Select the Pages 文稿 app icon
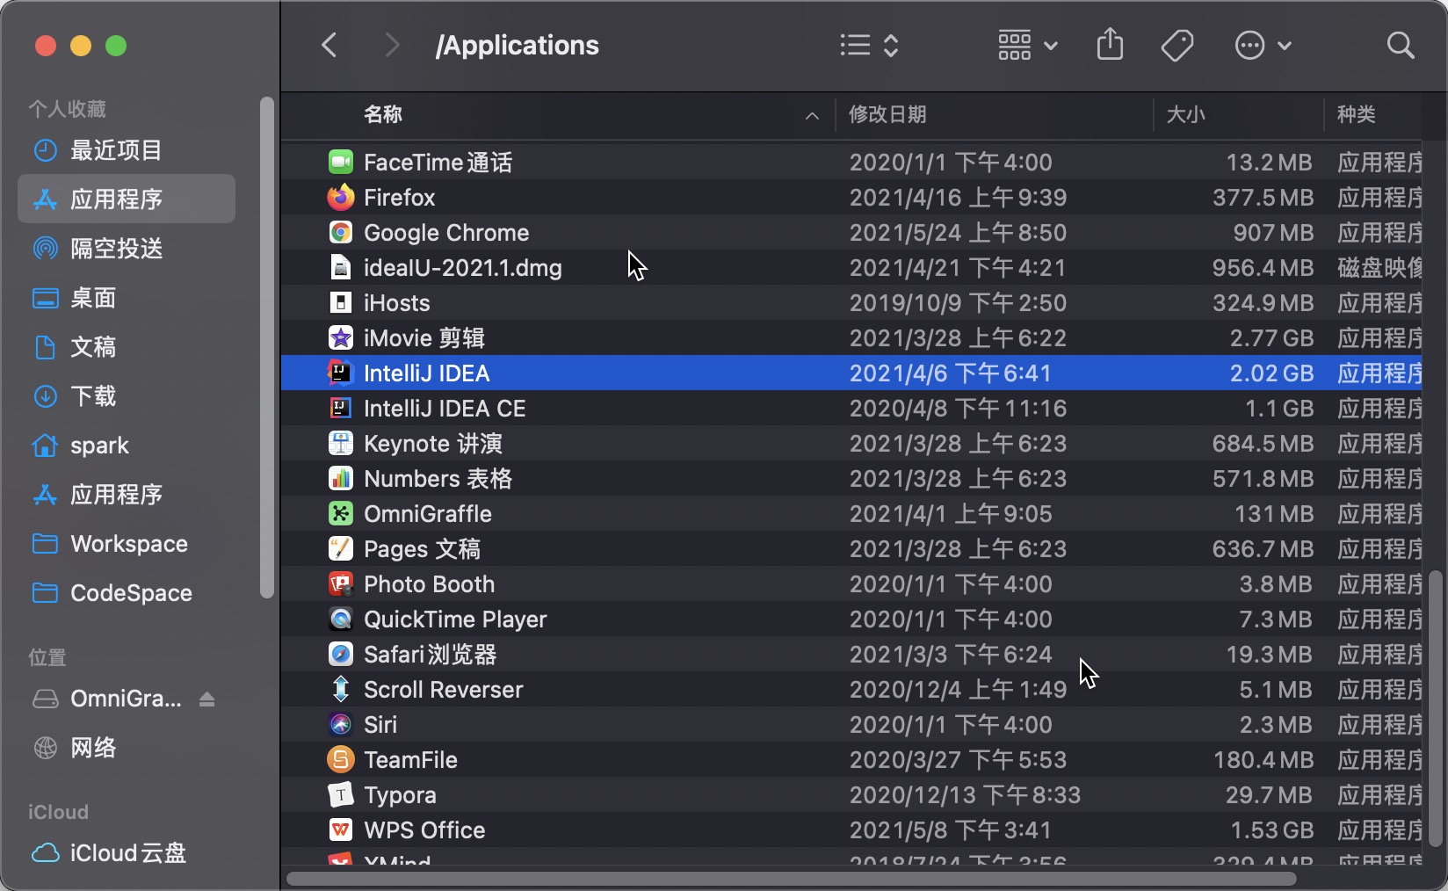Viewport: 1448px width, 891px height. [x=341, y=549]
